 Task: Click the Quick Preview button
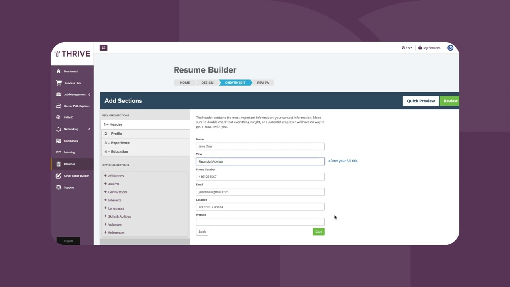point(421,101)
